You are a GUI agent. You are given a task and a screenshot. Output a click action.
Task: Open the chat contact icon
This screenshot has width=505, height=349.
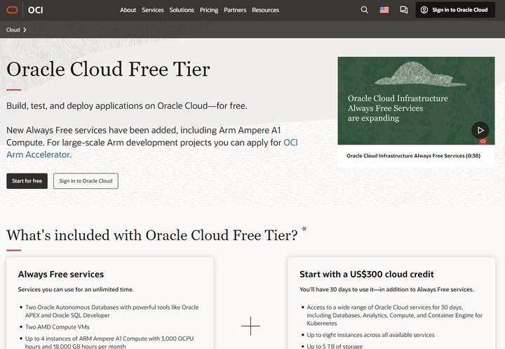403,10
